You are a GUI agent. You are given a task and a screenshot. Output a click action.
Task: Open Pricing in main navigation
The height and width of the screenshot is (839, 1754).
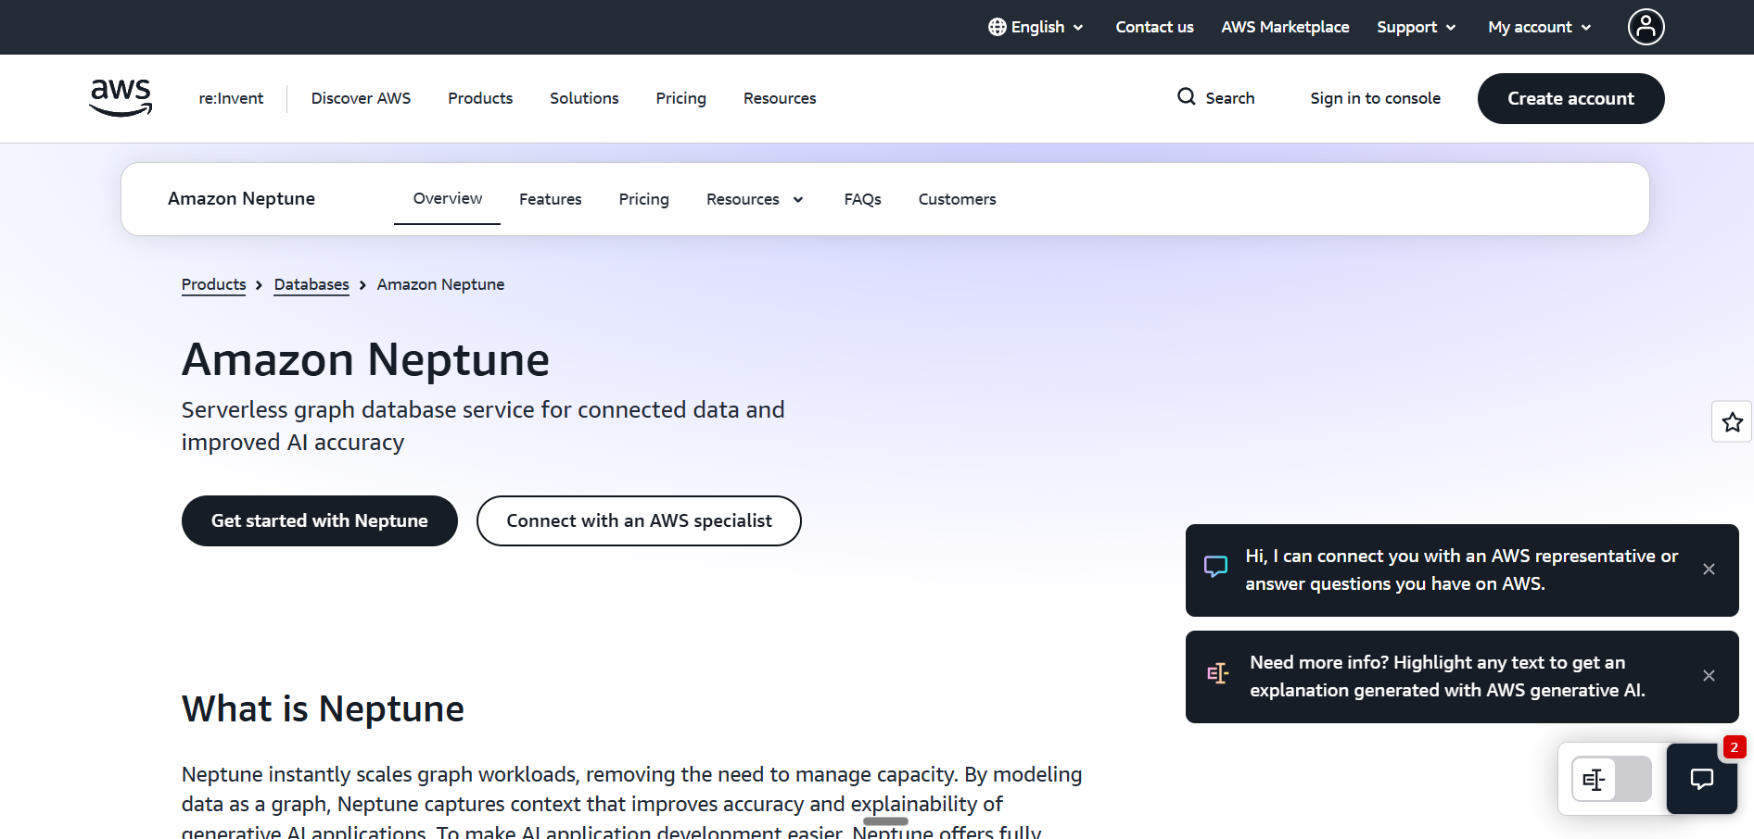click(680, 98)
